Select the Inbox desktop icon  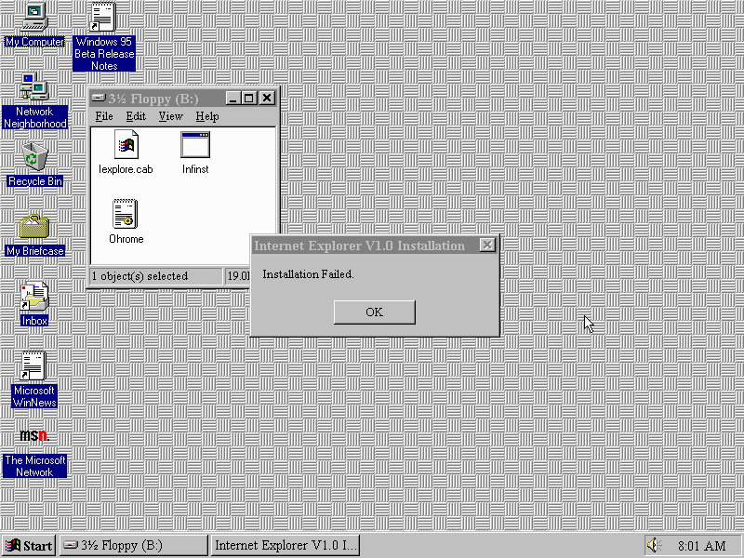(34, 297)
